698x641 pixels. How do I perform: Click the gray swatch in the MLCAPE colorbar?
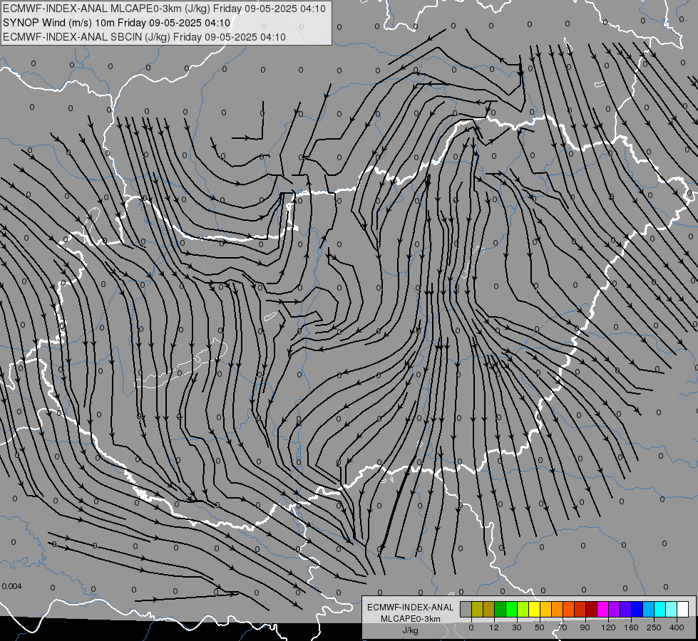coord(466,609)
